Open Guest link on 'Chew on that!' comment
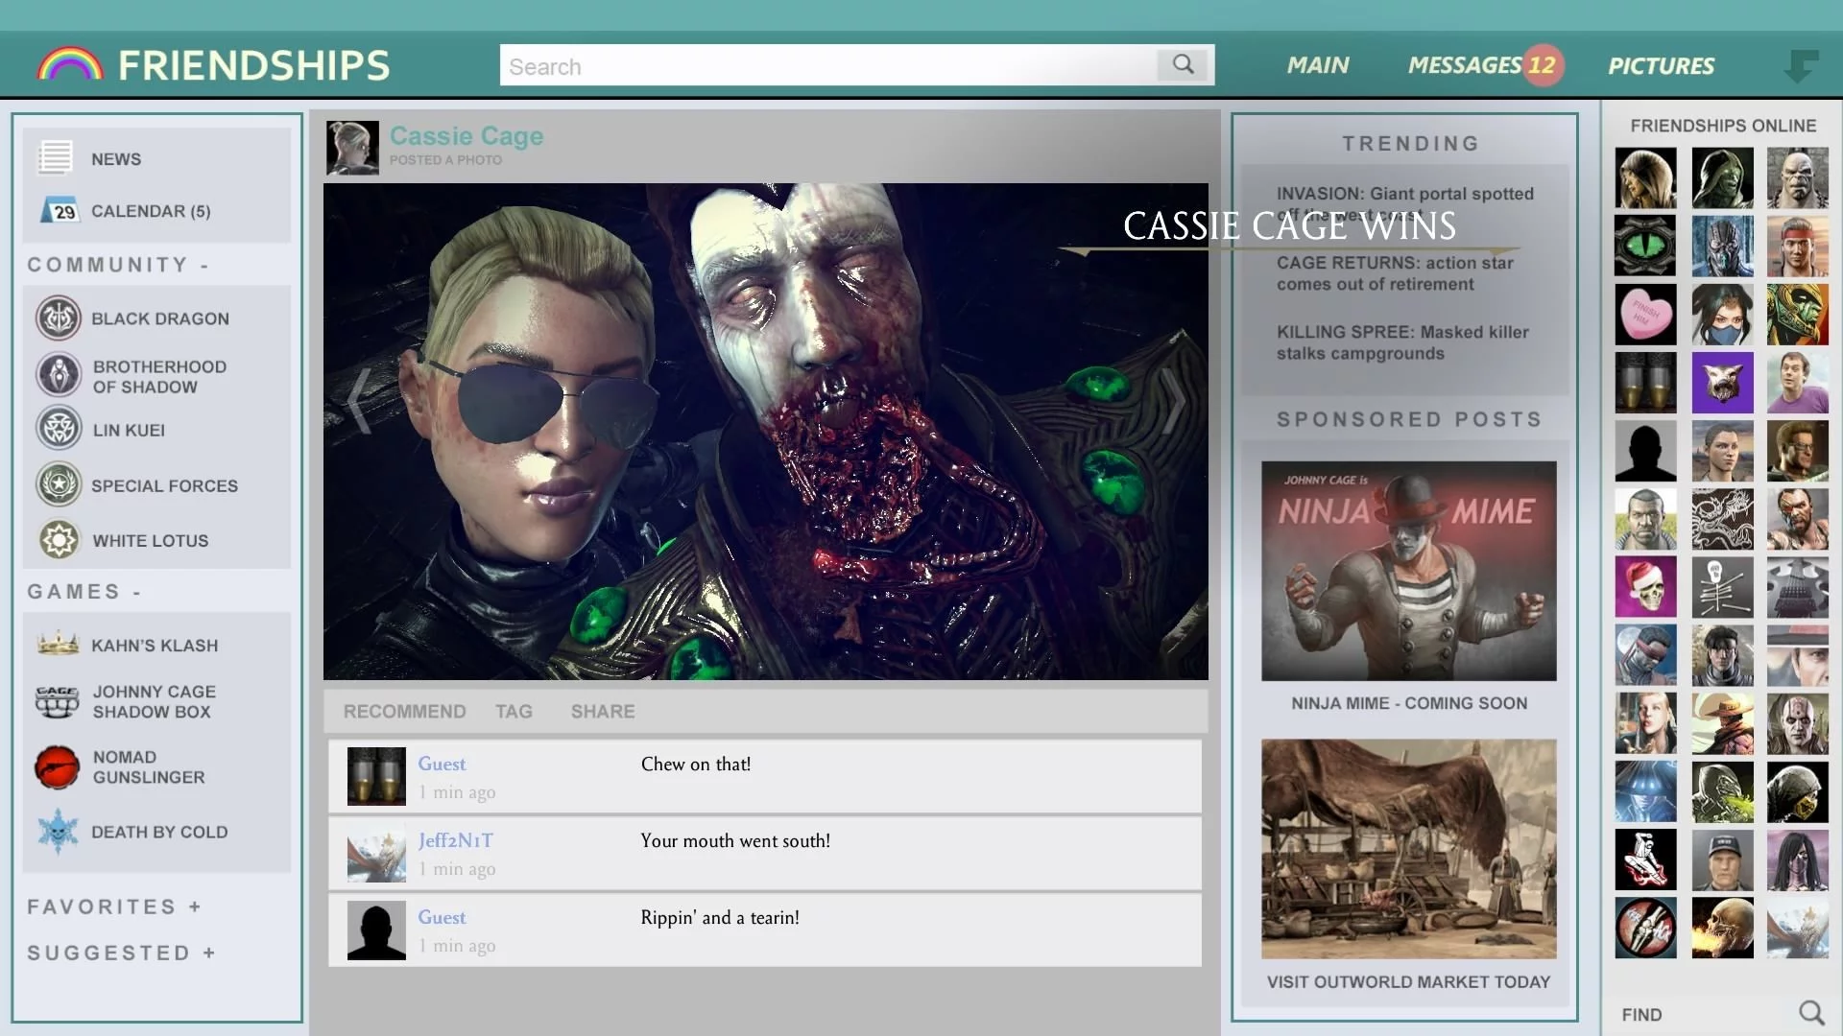The width and height of the screenshot is (1843, 1036). [442, 764]
